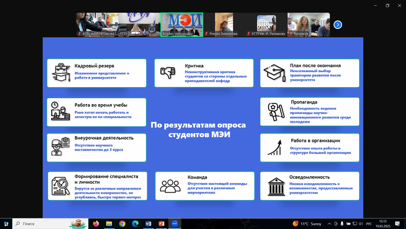Show next participants with the blue arrow
This screenshot has width=406, height=229.
338,24
